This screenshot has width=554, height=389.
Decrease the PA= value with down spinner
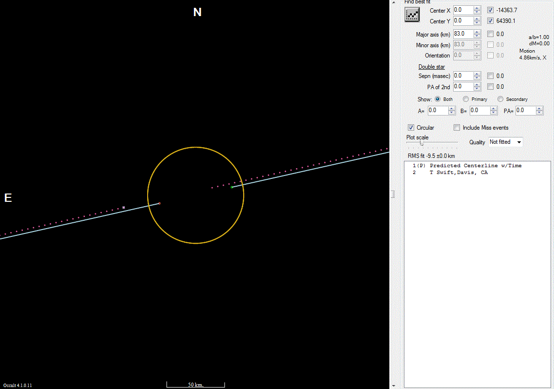coord(539,113)
